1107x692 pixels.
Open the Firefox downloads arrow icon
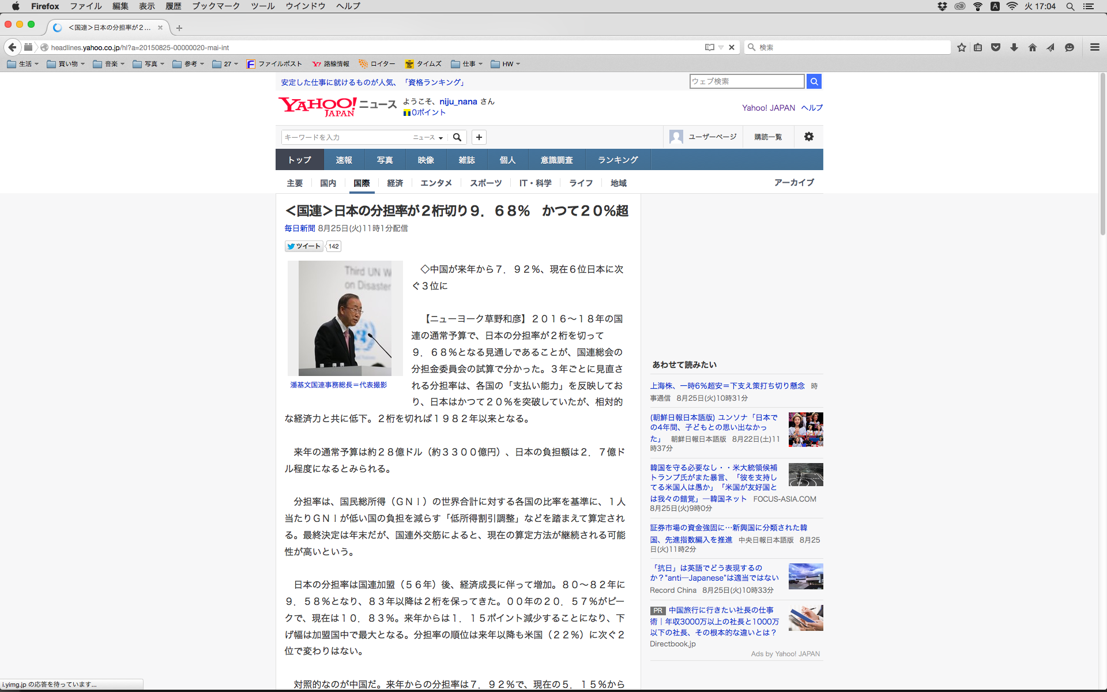coord(1014,47)
